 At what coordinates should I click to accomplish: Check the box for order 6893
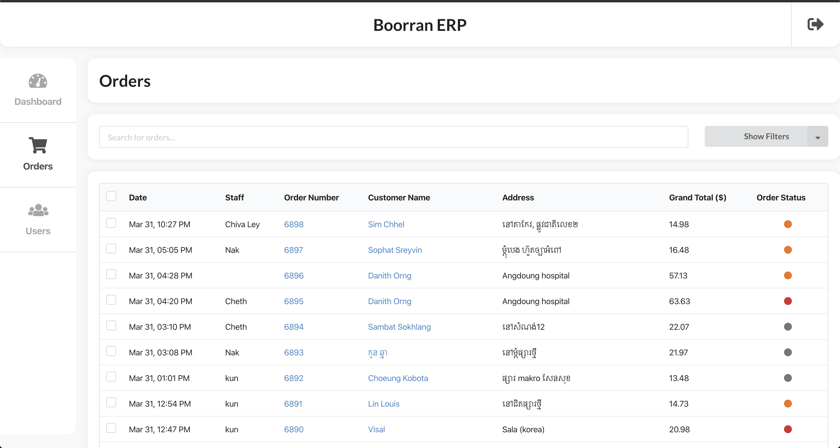111,351
